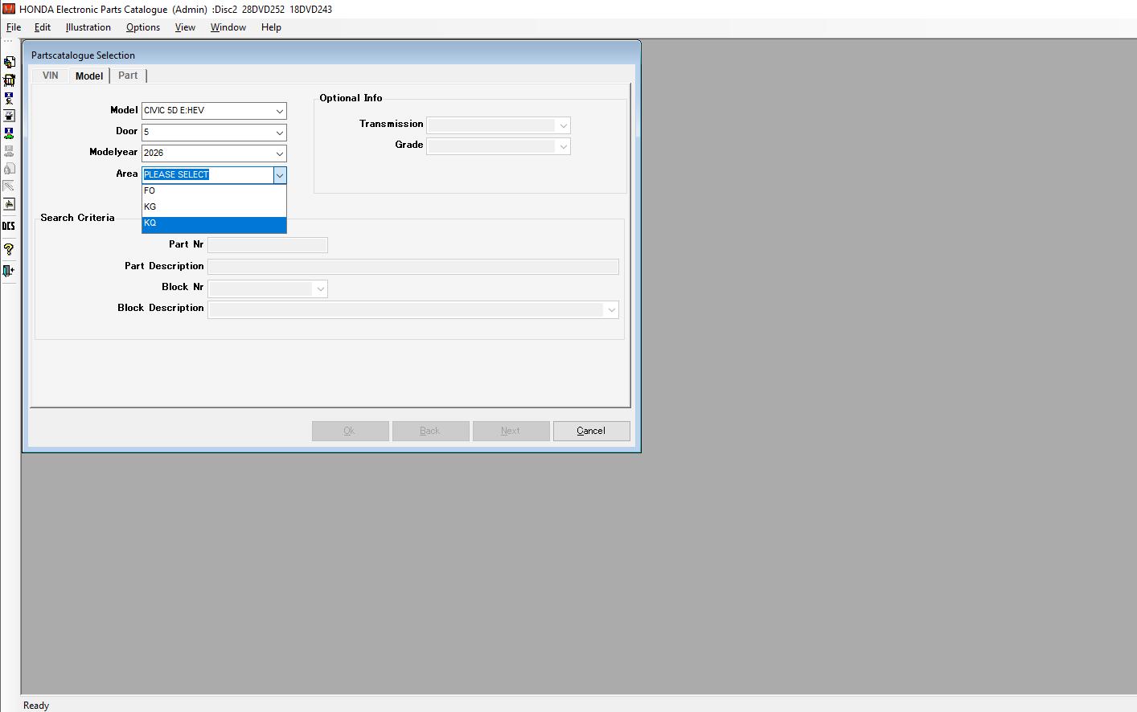1137x712 pixels.
Task: Click the Next button
Action: (x=511, y=431)
